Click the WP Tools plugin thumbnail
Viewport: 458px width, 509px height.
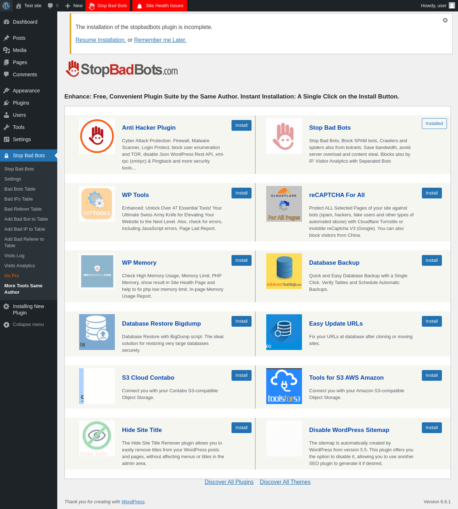point(97,204)
